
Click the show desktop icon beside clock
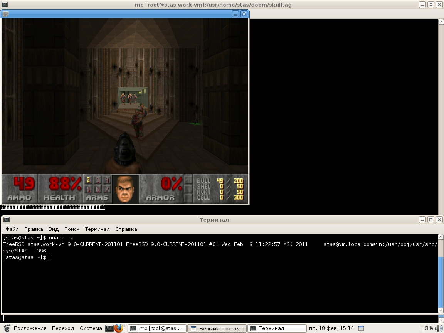tap(361, 328)
